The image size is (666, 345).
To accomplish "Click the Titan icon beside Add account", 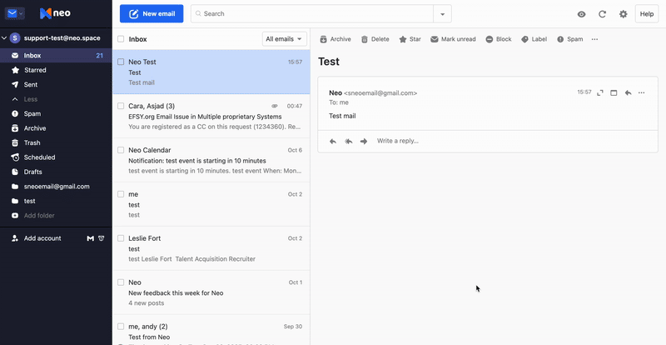I will pyautogui.click(x=101, y=238).
